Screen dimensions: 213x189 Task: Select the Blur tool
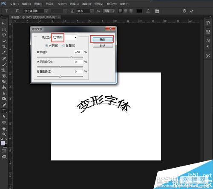tap(4, 93)
